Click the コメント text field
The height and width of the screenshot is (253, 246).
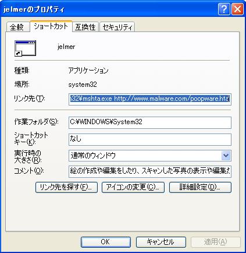coord(150,171)
